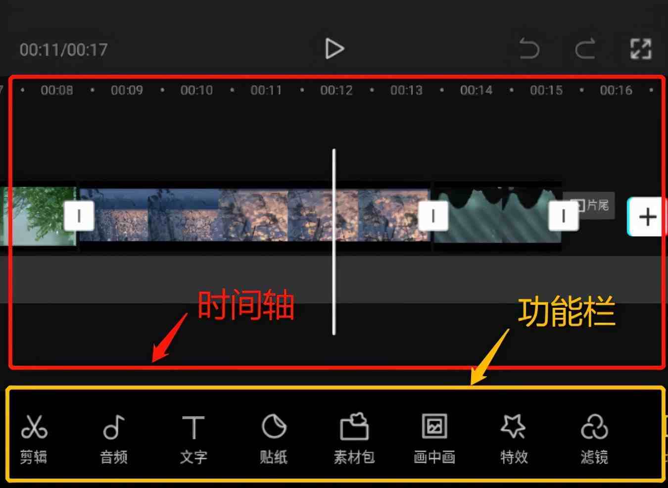
Task: Select the blue sunset video clip
Action: [x=255, y=215]
